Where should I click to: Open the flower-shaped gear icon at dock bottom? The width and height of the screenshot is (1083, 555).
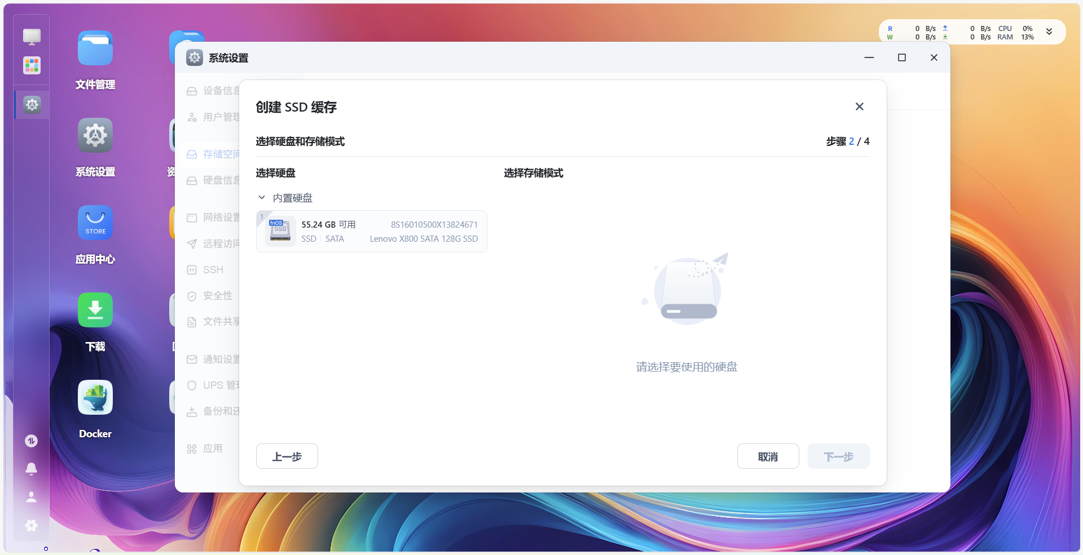pyautogui.click(x=32, y=525)
